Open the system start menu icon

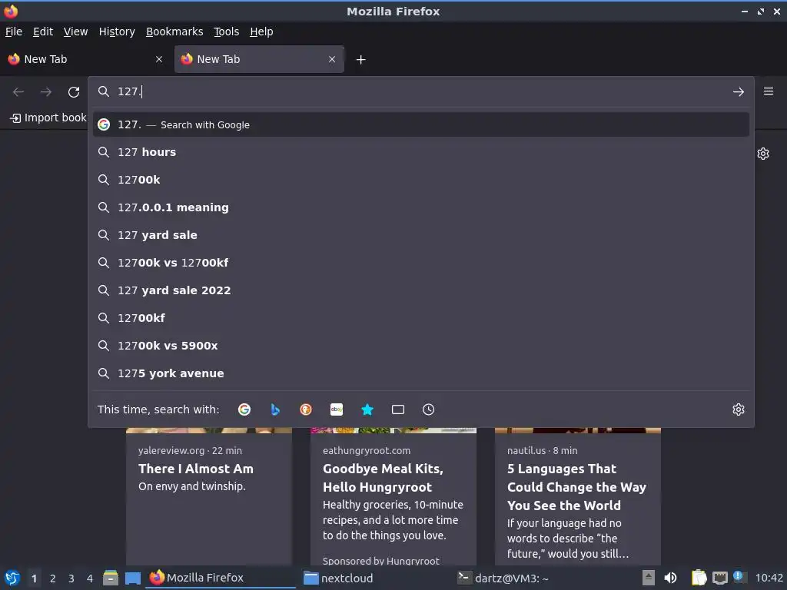click(x=12, y=578)
